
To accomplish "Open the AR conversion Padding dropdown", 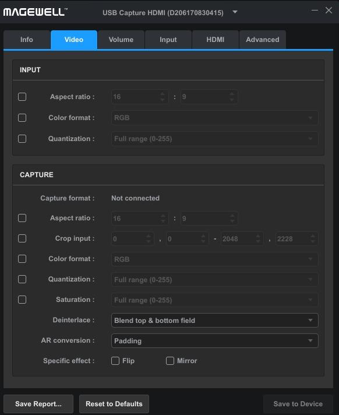I will point(215,340).
